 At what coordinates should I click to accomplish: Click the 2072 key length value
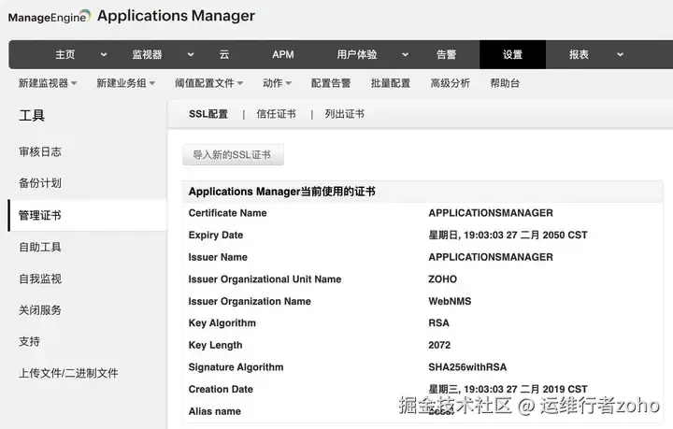439,345
